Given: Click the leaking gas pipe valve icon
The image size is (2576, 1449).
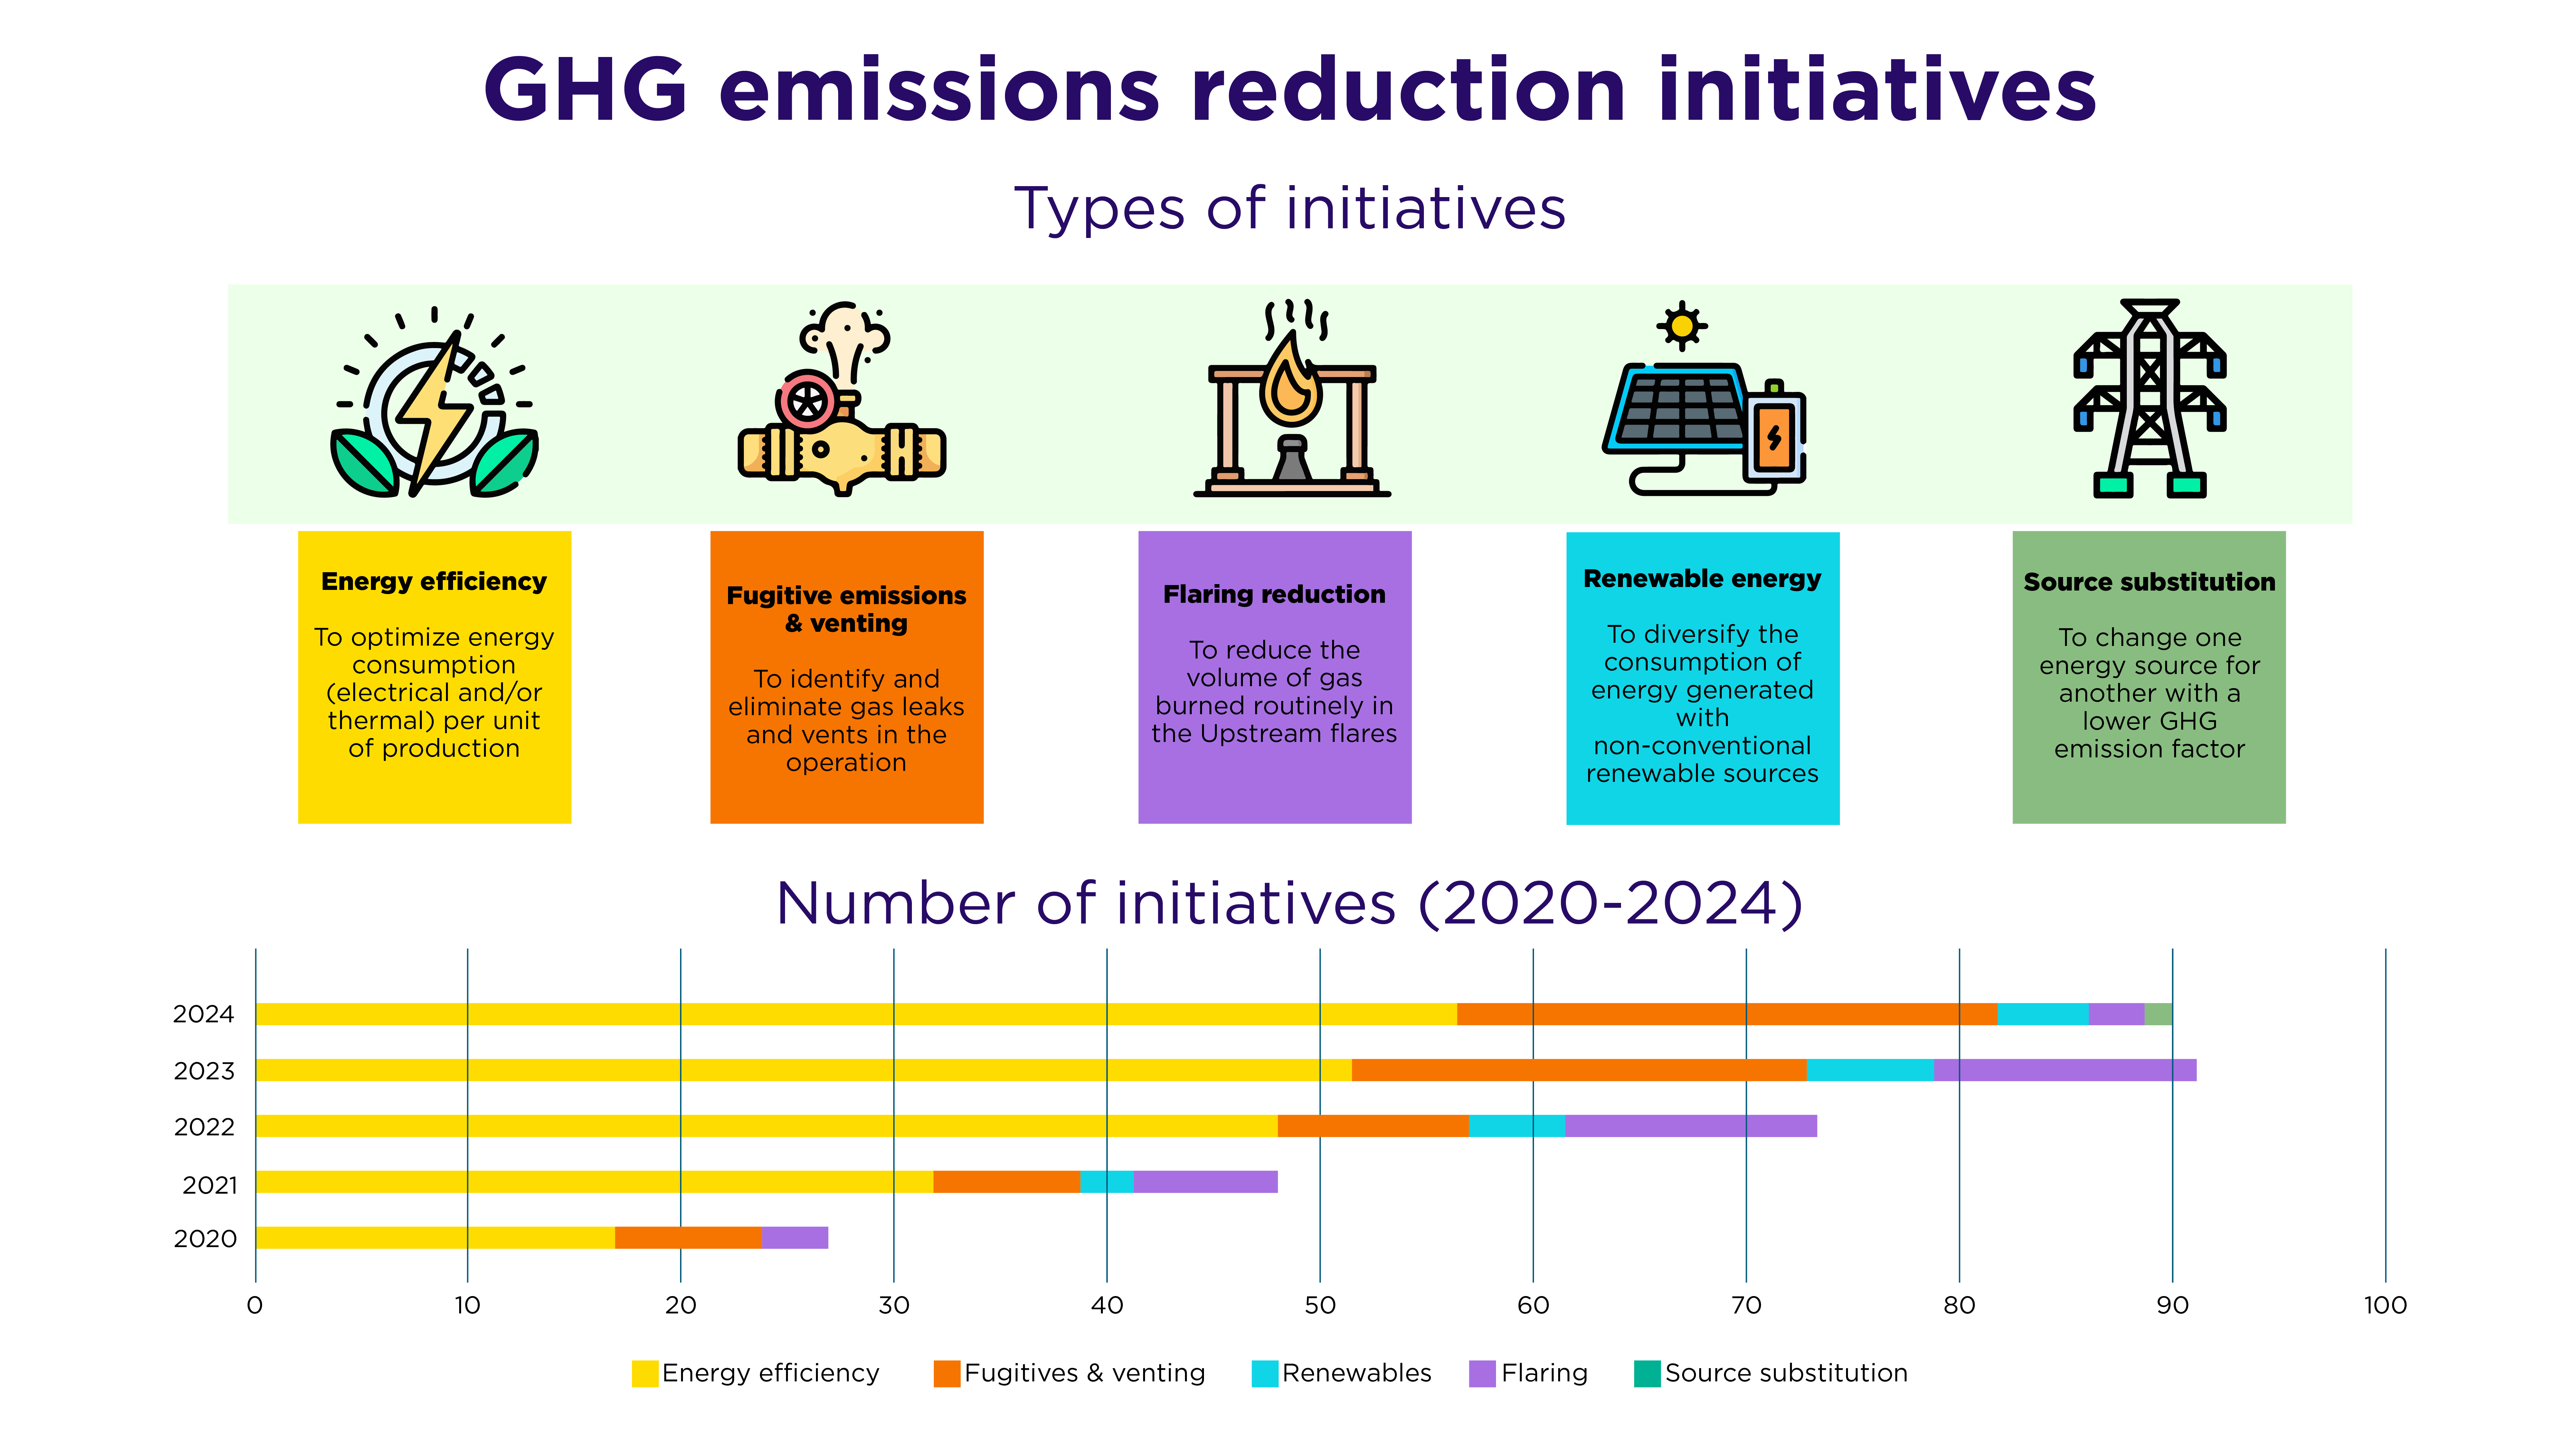Looking at the screenshot, I should tap(842, 399).
